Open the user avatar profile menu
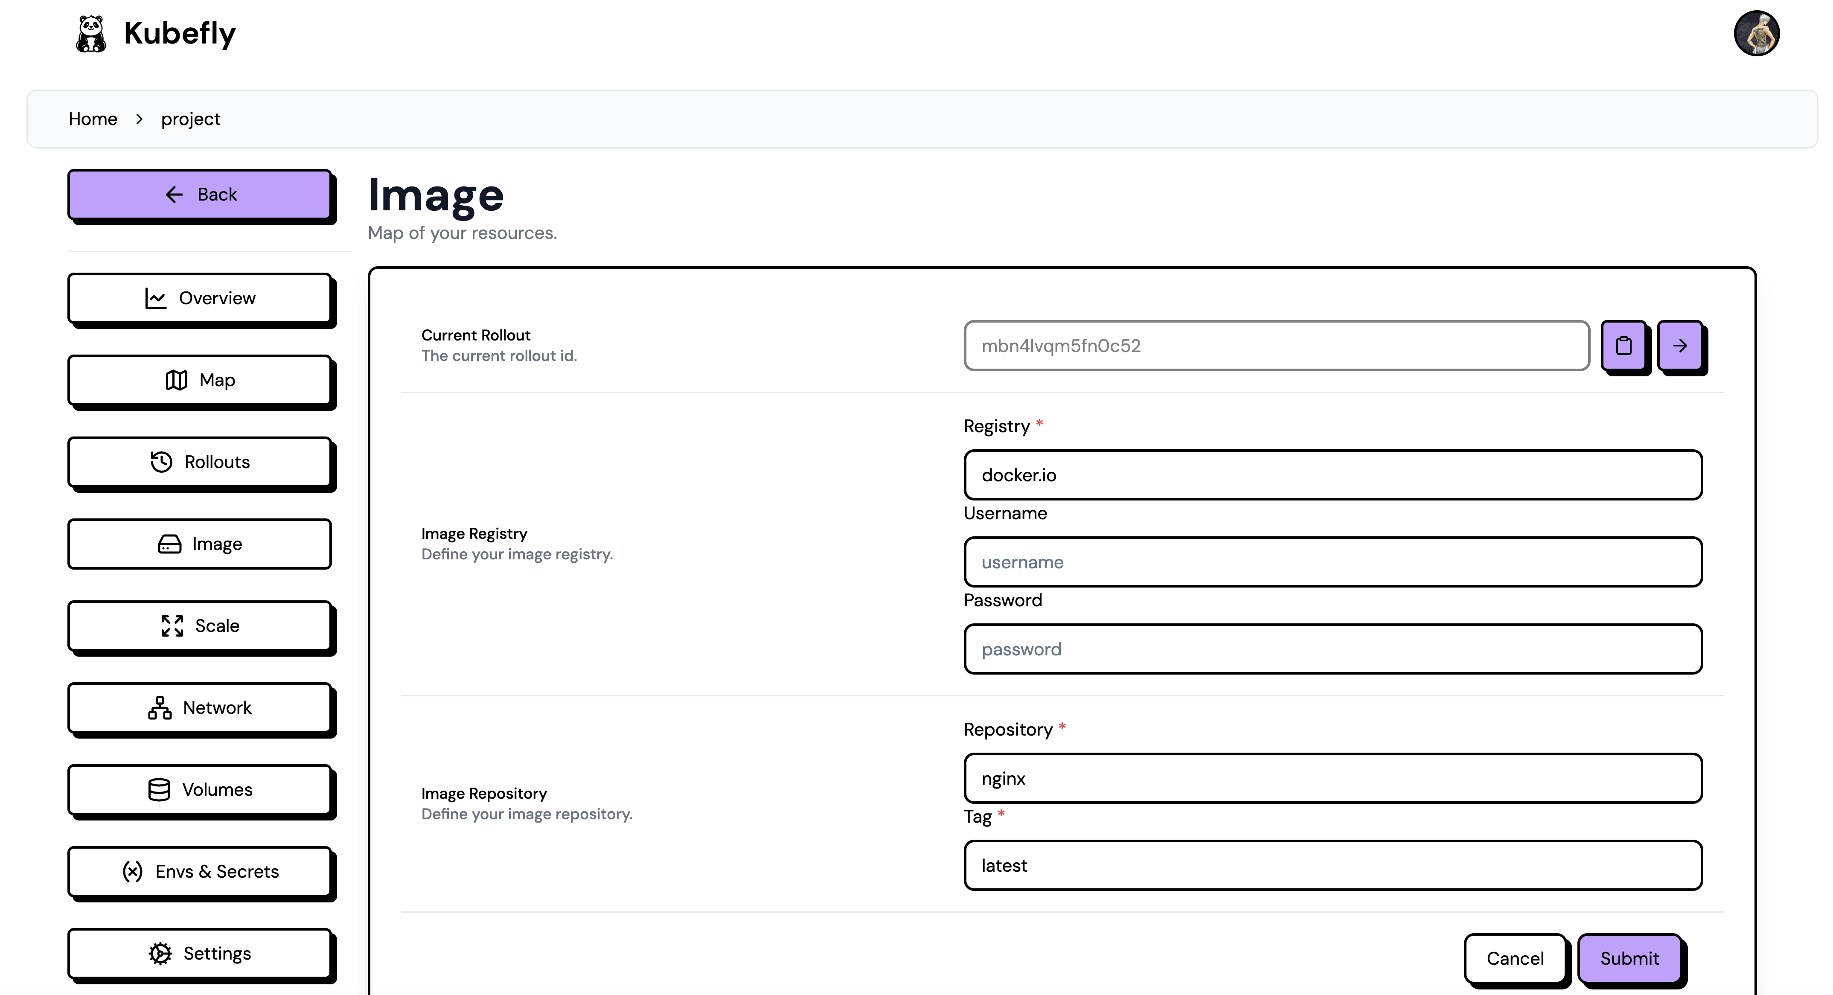1833x995 pixels. pos(1755,33)
